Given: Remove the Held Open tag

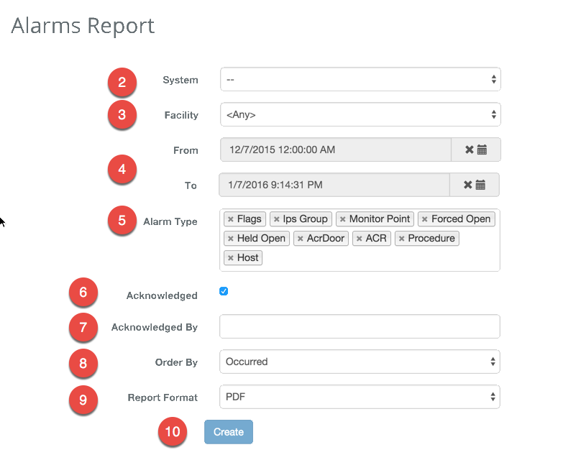Looking at the screenshot, I should coord(230,239).
